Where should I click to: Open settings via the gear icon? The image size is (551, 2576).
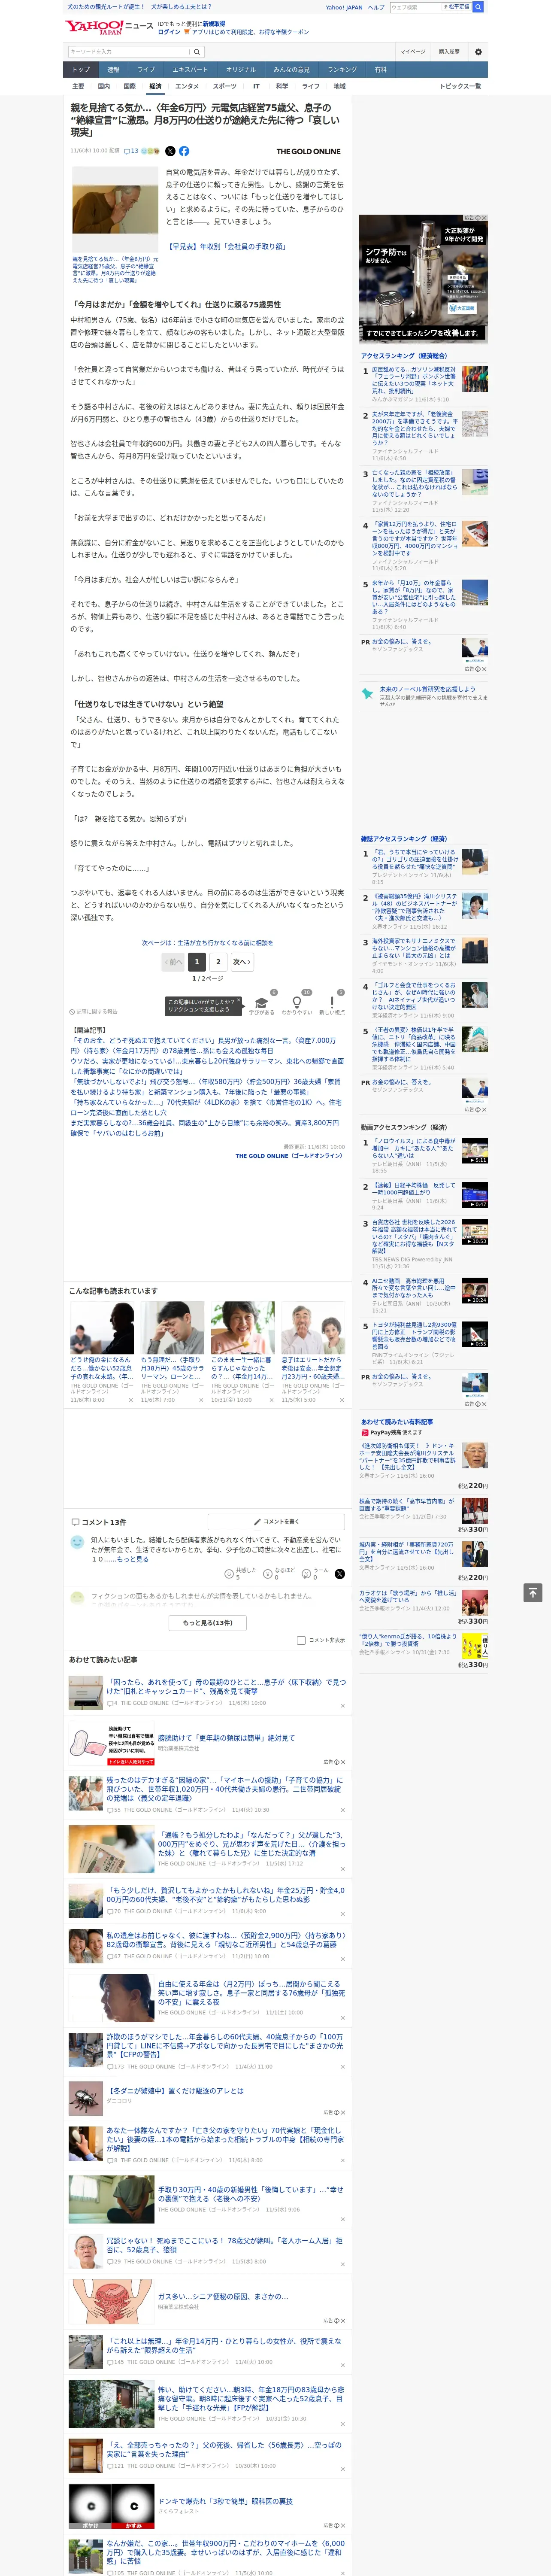pos(478,52)
